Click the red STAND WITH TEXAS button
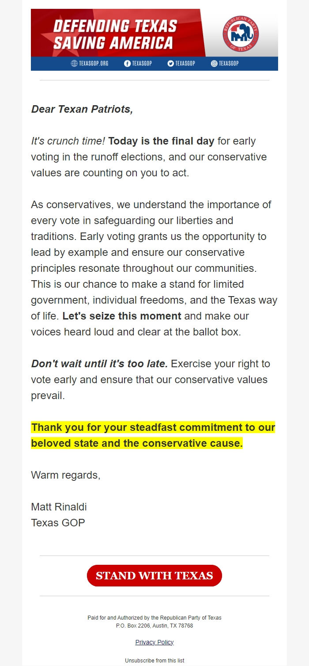Viewport: 309px width, 666px height. click(154, 575)
